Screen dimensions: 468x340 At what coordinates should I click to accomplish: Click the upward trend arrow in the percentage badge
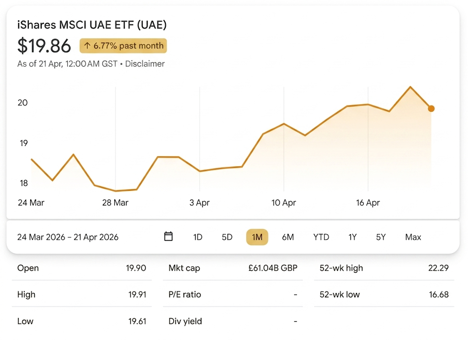pyautogui.click(x=86, y=46)
